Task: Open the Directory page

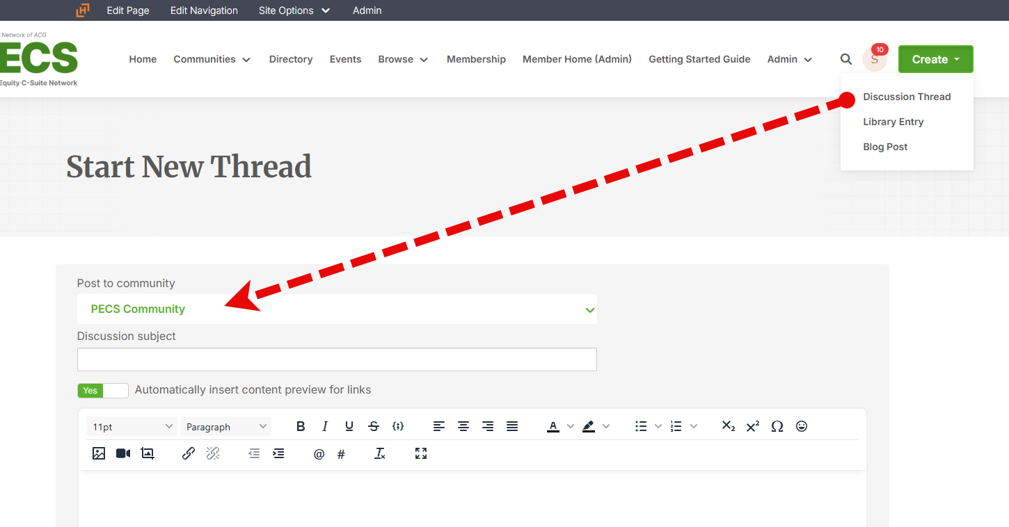Action: point(291,59)
